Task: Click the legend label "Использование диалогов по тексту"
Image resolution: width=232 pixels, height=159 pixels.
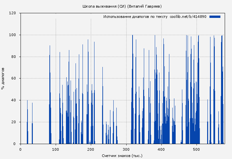Action: 135,17
